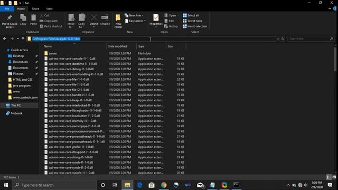This screenshot has width=338, height=190.
Task: Click History in the Open group
Action: click(171, 26)
